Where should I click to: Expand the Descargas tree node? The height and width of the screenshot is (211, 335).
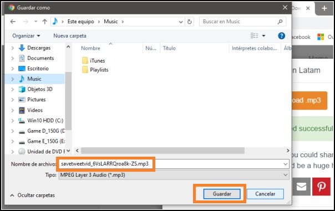[x=12, y=48]
